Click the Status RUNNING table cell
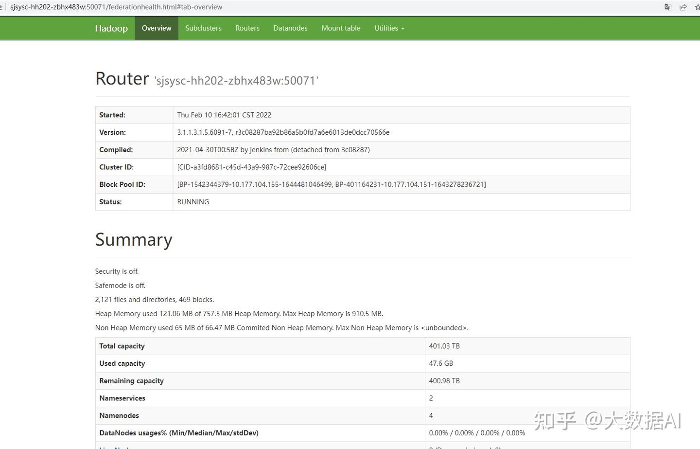Screen dimensions: 700x449 [193, 201]
